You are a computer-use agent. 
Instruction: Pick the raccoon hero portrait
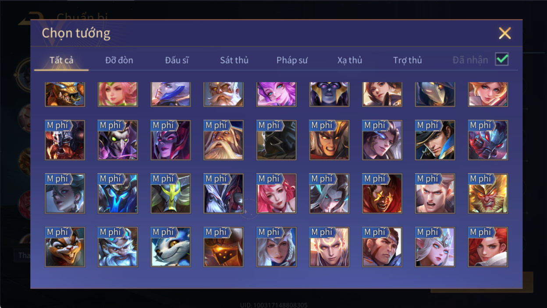pyautogui.click(x=65, y=247)
